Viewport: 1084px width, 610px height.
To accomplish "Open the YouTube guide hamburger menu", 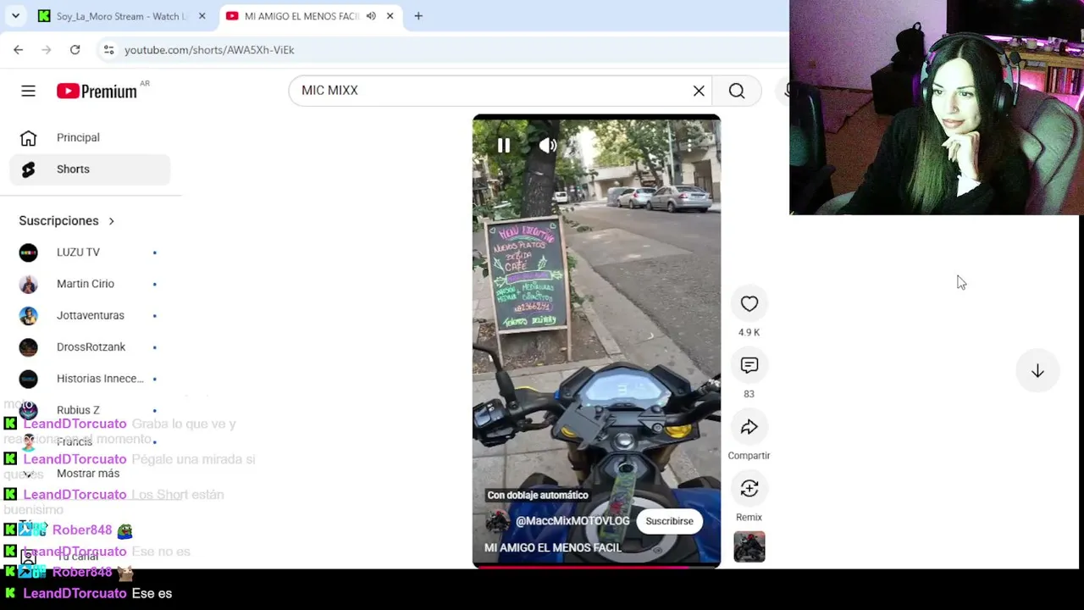I will pos(28,91).
